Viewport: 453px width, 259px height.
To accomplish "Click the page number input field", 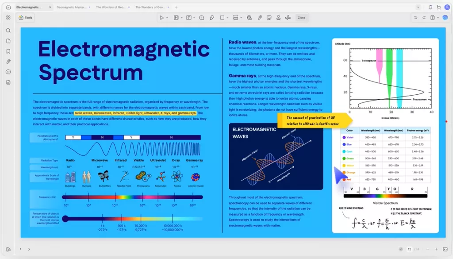I will point(410,249).
